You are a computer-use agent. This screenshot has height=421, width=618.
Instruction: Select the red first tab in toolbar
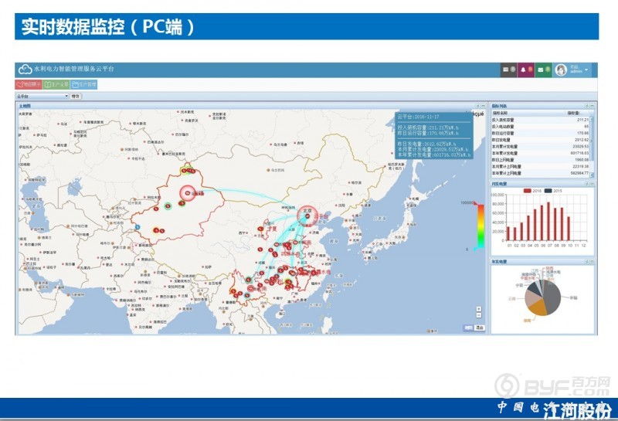(x=29, y=83)
